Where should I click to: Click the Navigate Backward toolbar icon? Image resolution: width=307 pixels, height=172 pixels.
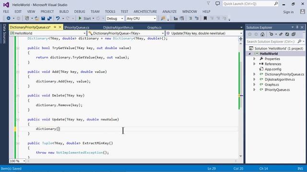pos(9,18)
